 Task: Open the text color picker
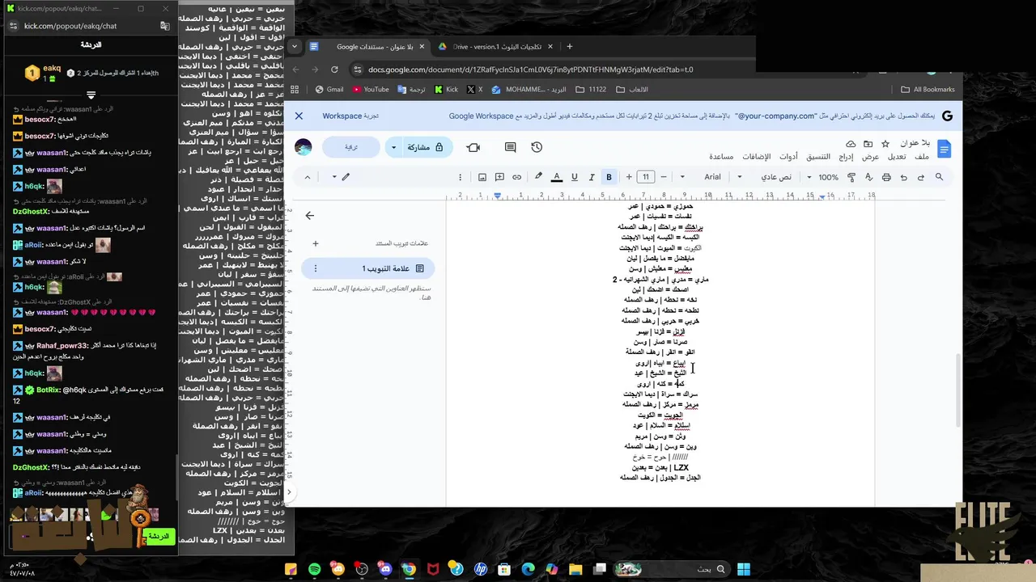(x=557, y=177)
